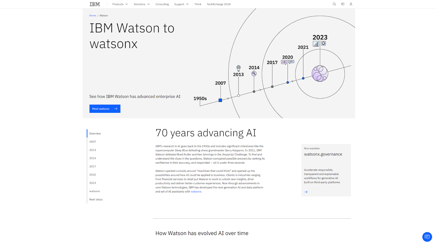Click the 2017 timeline year label
Viewport: 437px width, 247px height.
(x=272, y=62)
